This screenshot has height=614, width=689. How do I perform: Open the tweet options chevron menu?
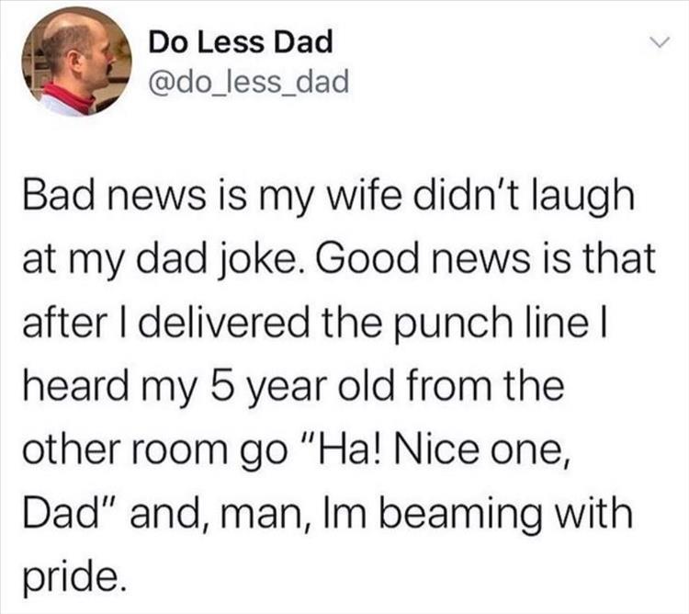[660, 43]
